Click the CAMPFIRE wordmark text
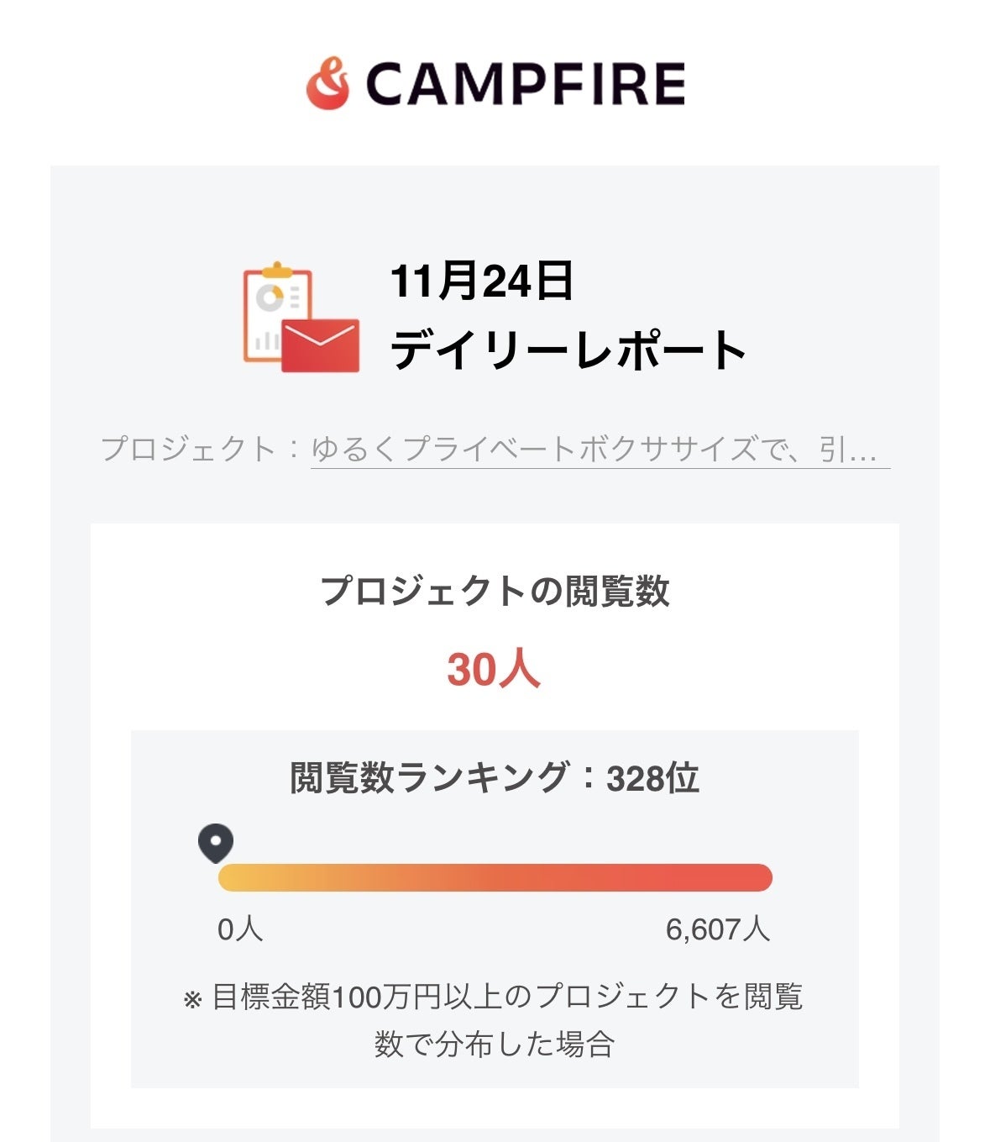This screenshot has height=1142, width=990. pos(526,84)
